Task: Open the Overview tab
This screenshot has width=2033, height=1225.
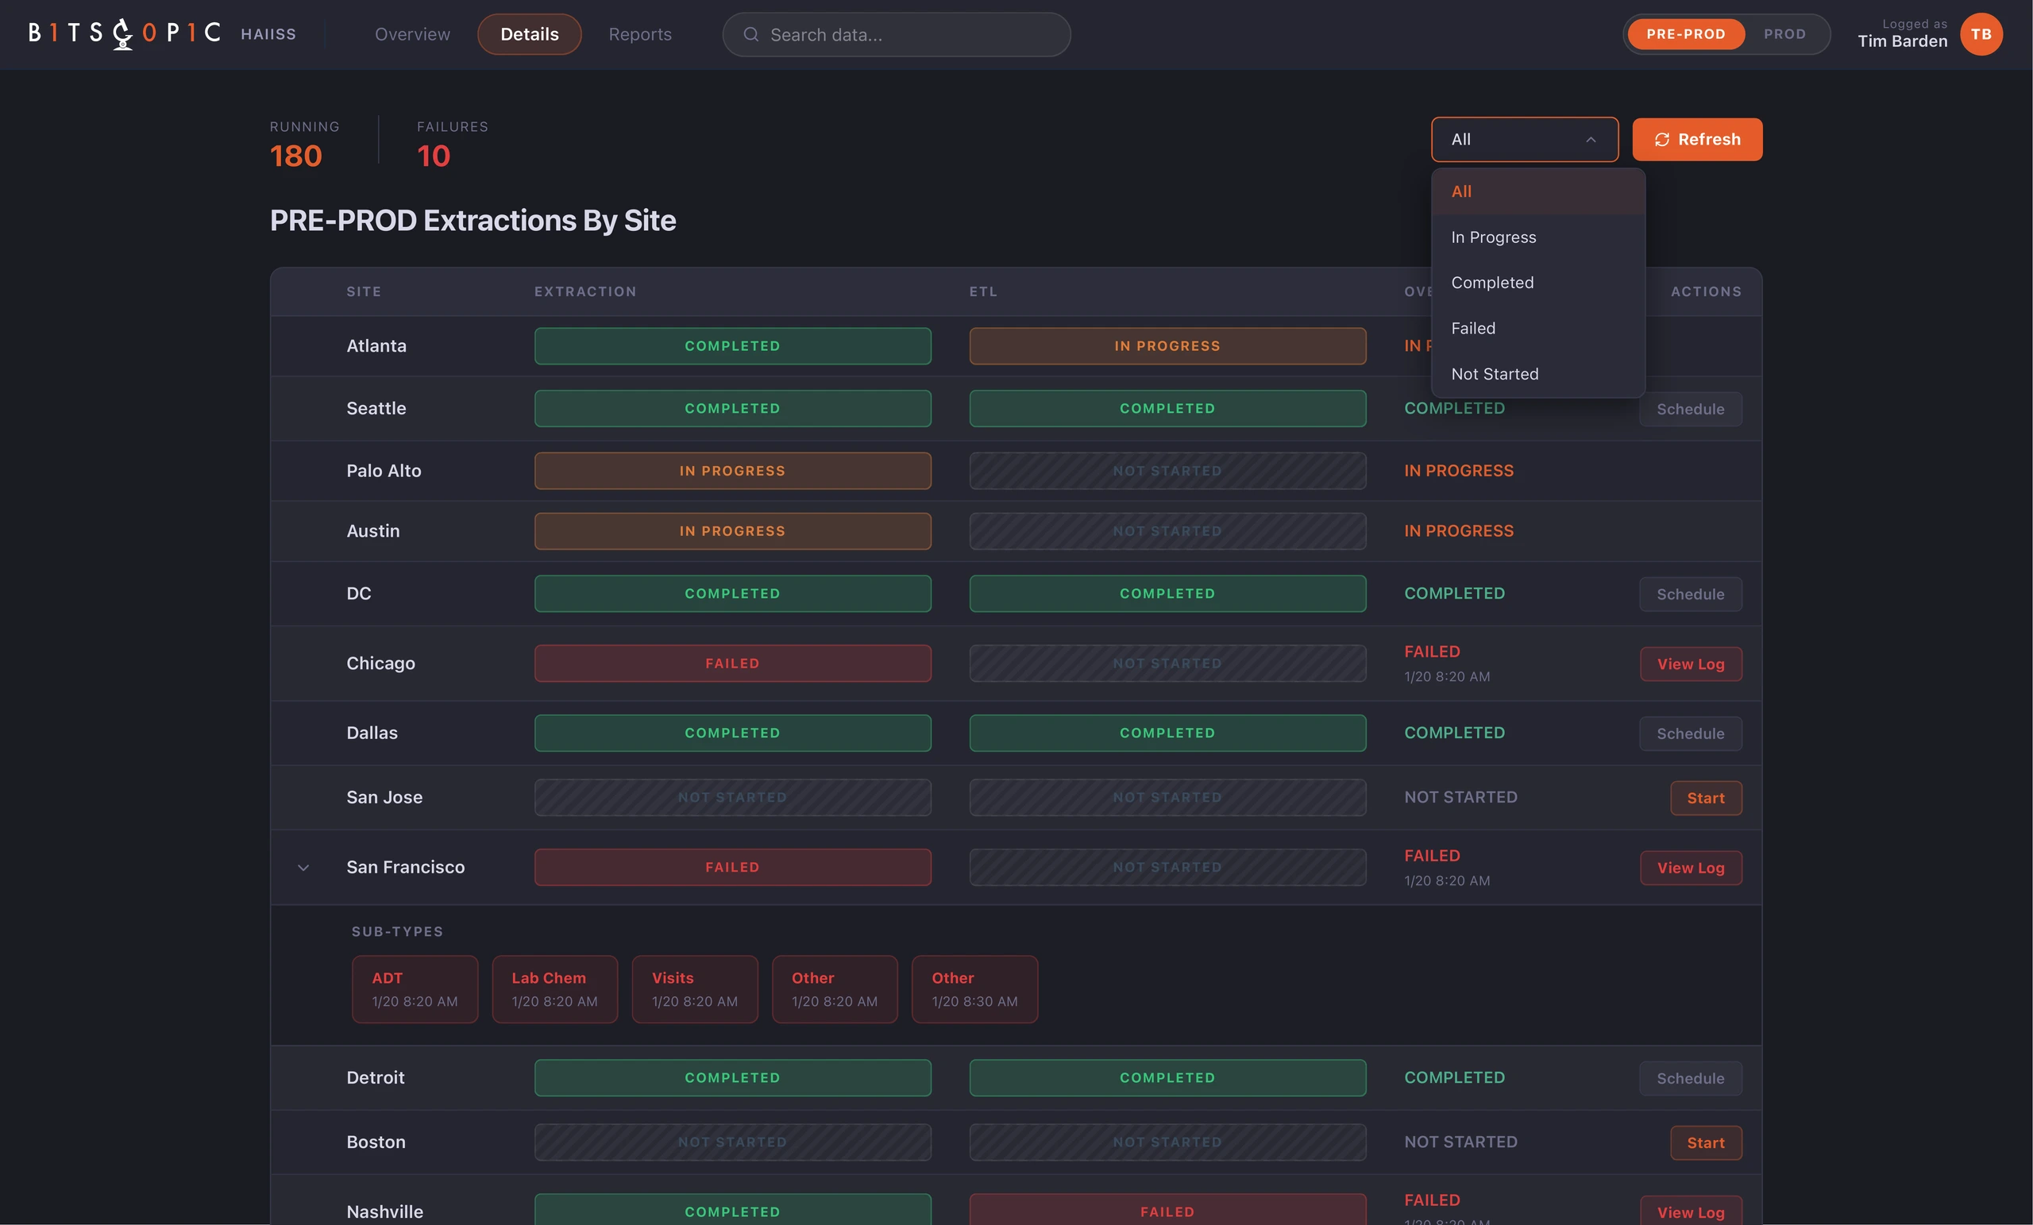Action: point(412,35)
